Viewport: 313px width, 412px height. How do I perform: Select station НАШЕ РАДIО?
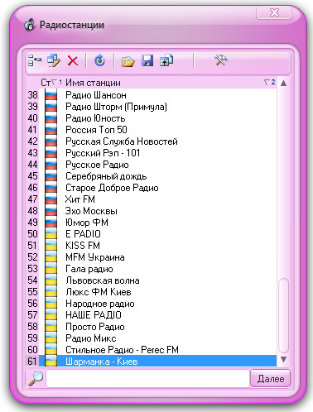(x=94, y=315)
